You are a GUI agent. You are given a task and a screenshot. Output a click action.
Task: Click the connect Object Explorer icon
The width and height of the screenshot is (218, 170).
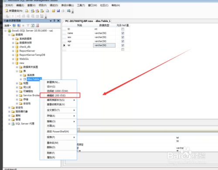[14, 26]
